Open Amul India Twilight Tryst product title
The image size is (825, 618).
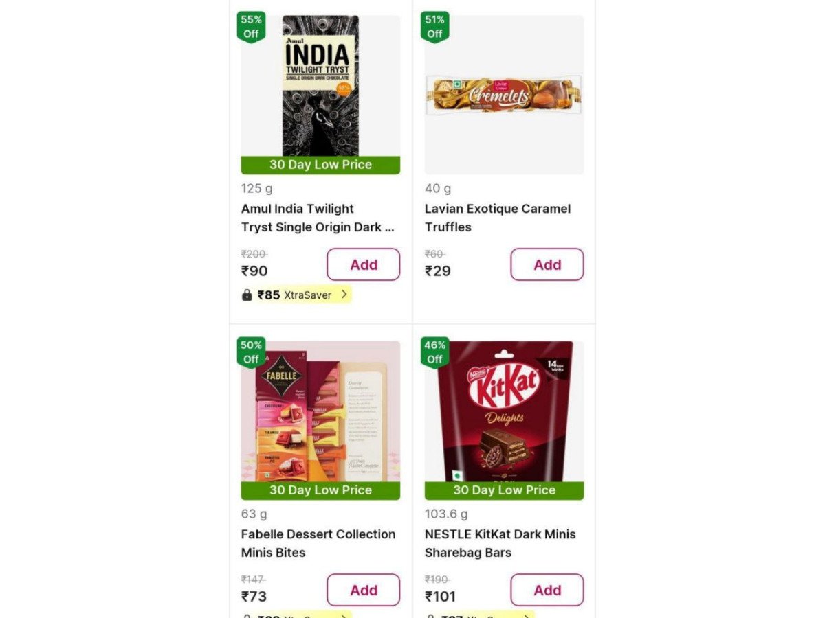(317, 218)
